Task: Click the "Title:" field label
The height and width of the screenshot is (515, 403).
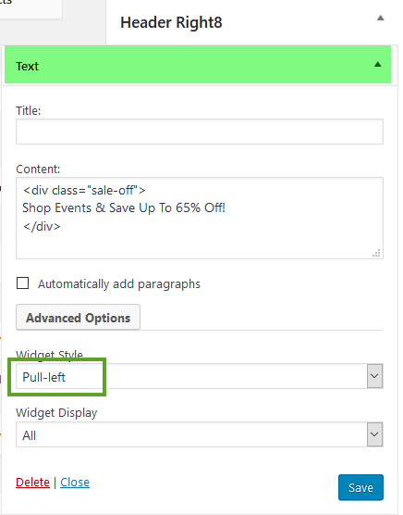Action: pos(28,110)
